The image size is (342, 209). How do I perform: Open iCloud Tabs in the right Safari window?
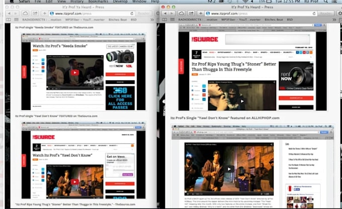[181, 14]
